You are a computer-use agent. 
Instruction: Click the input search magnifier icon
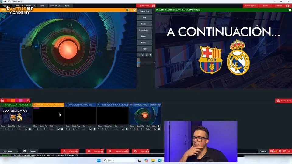(x=28, y=101)
